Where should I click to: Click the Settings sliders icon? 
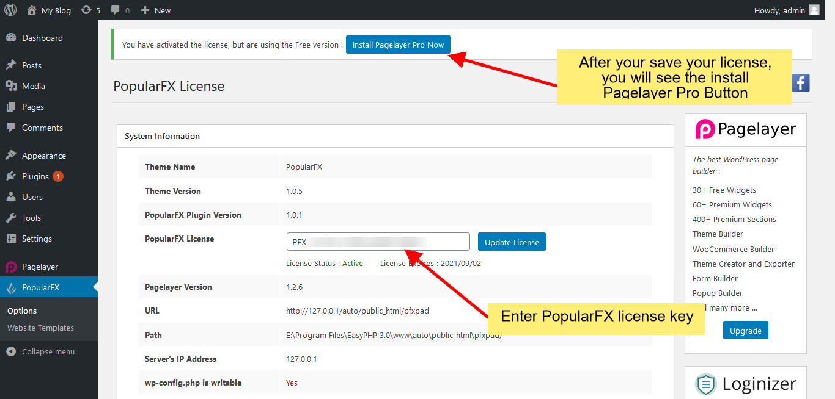coord(11,239)
